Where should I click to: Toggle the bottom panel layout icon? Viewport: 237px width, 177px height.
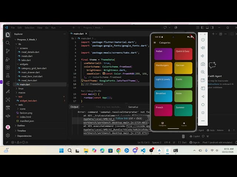click(207, 28)
